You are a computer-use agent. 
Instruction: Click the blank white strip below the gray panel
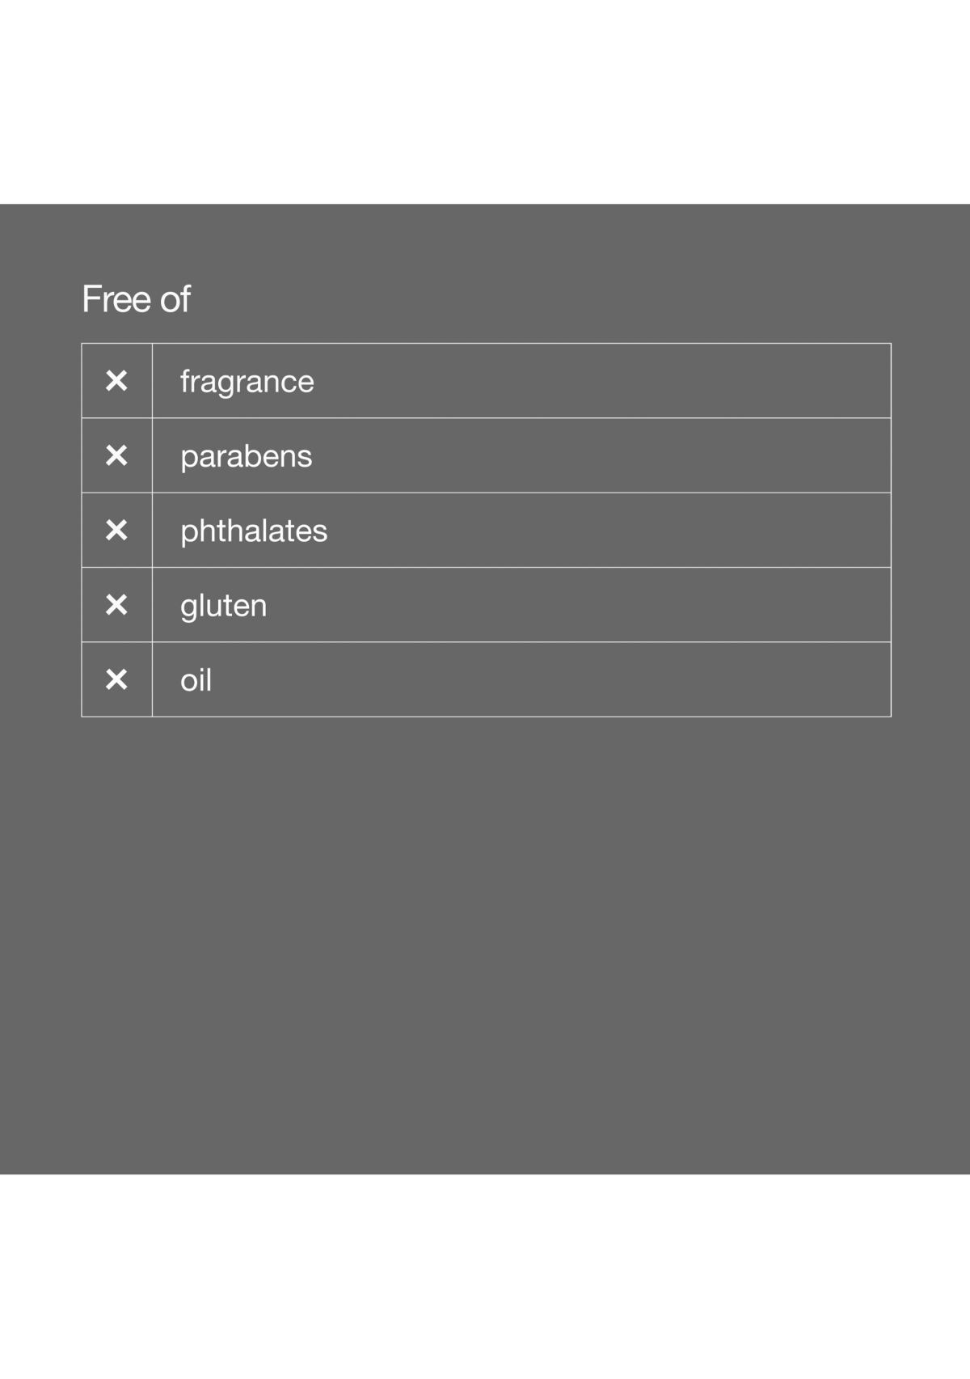(x=485, y=1276)
